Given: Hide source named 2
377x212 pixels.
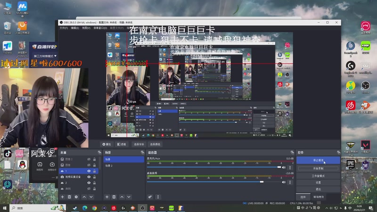Looking at the screenshot, I should click(x=89, y=183).
